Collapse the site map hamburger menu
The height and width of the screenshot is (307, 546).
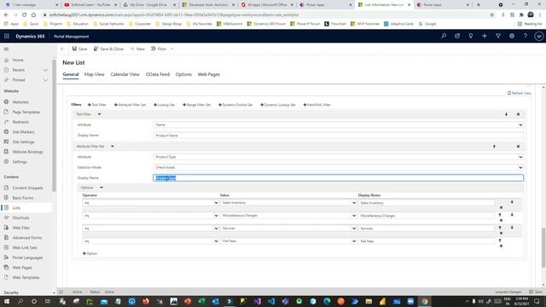pos(6,49)
